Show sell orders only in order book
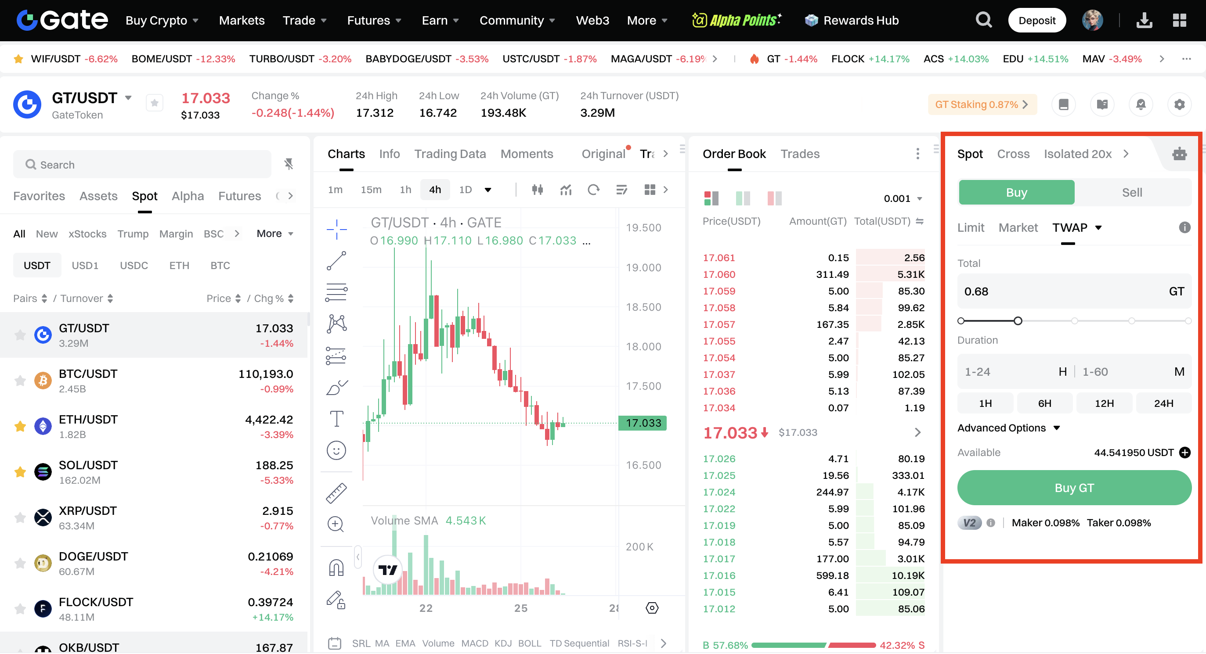The height and width of the screenshot is (654, 1206). pyautogui.click(x=774, y=198)
